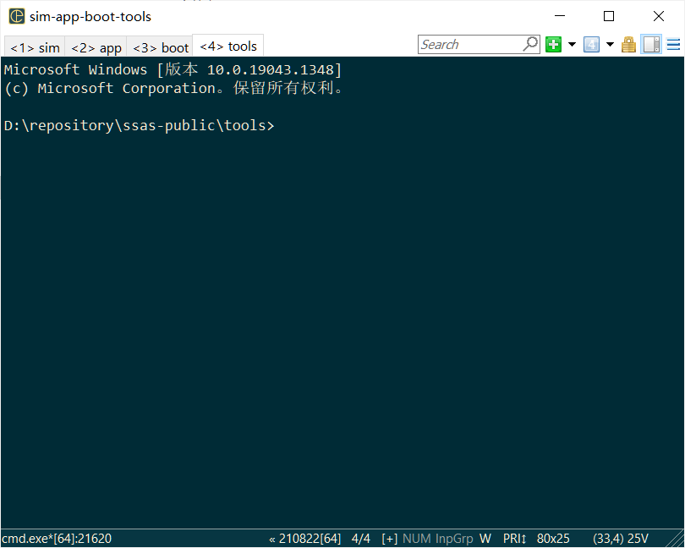Toggle the alternative buffer panel icon

tap(651, 45)
